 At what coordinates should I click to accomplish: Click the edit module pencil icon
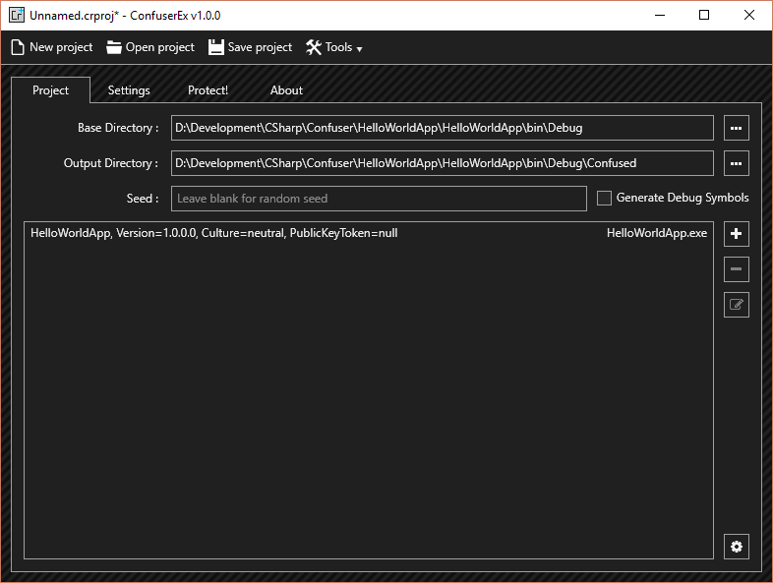click(736, 305)
